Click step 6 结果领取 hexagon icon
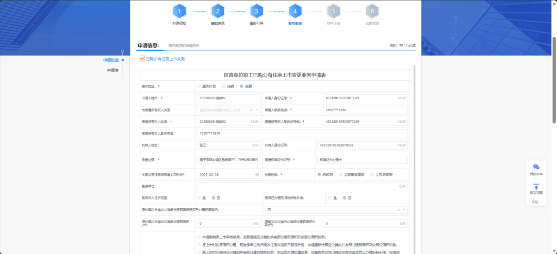Image resolution: width=557 pixels, height=254 pixels. (372, 11)
